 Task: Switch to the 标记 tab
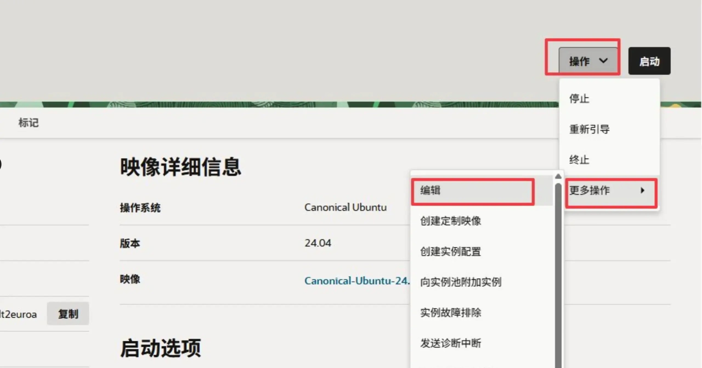point(28,123)
